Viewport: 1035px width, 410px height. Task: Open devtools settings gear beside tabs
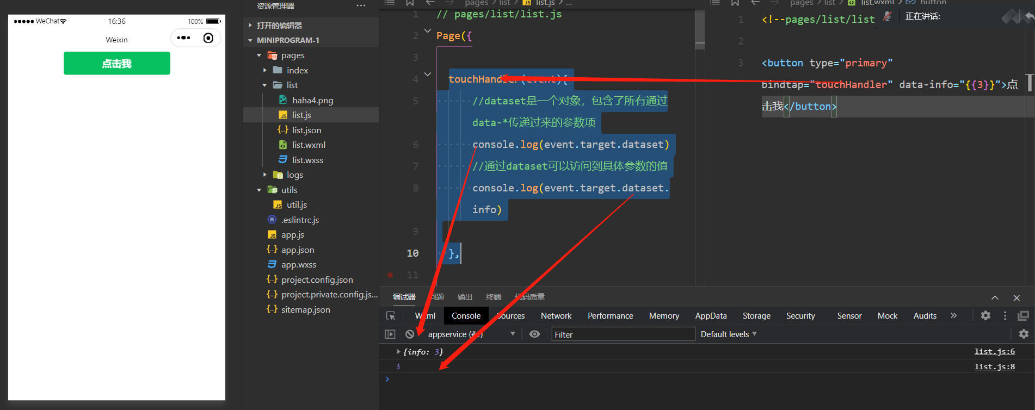(985, 315)
